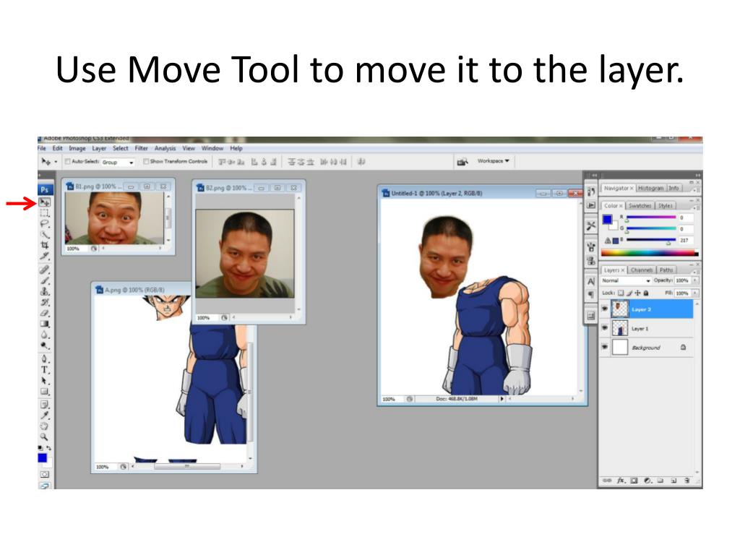Image resolution: width=740 pixels, height=555 pixels.
Task: Select the Gradient tool
Action: (44, 324)
